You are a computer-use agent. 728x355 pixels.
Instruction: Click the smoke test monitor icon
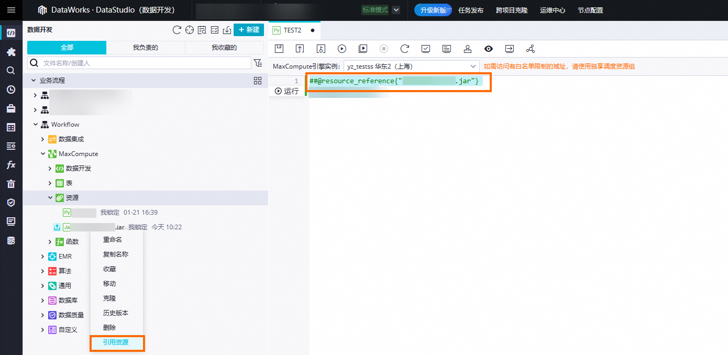pyautogui.click(x=426, y=49)
